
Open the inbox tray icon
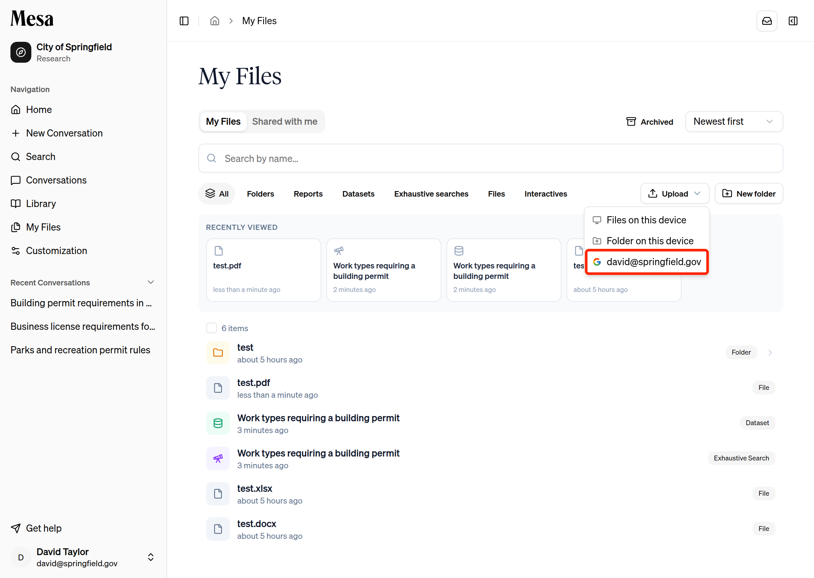point(767,21)
